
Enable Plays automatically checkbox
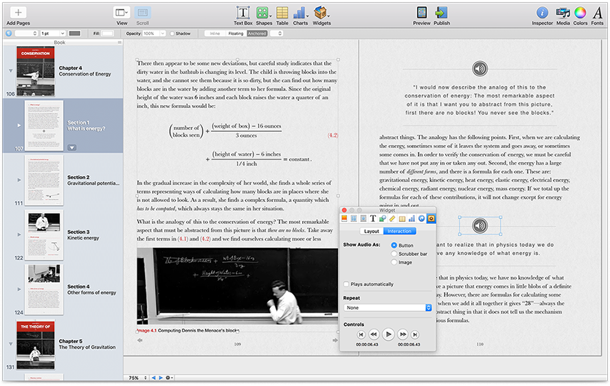coord(346,284)
